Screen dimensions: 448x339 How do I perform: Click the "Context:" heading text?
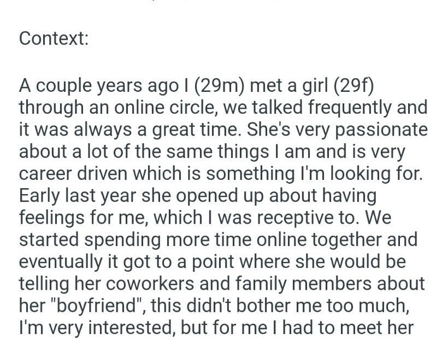[x=54, y=39]
